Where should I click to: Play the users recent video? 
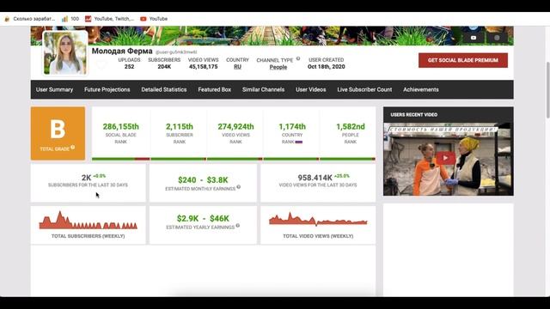445,158
